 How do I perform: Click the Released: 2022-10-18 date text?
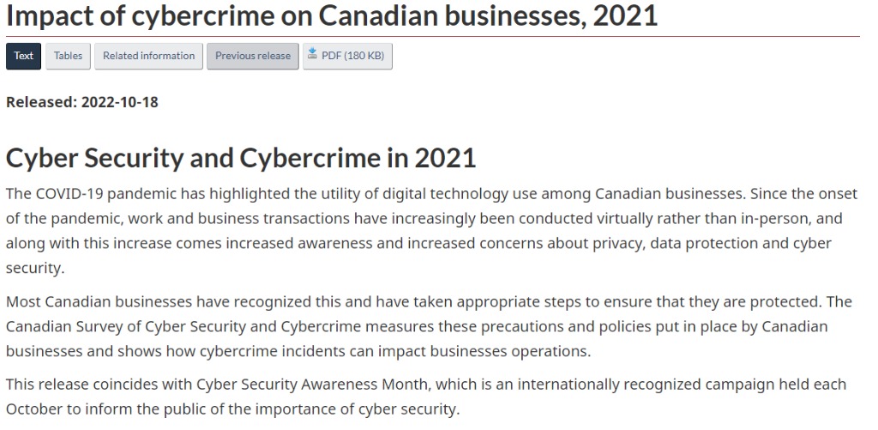point(82,102)
